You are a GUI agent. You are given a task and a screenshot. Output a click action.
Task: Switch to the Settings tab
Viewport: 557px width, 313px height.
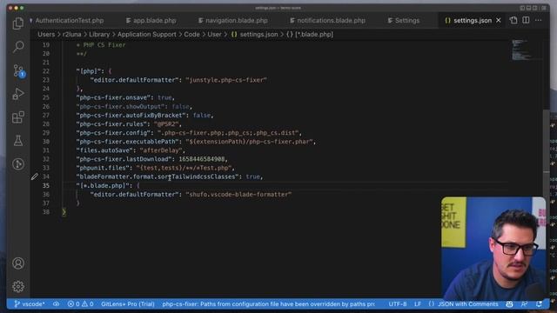click(x=404, y=21)
